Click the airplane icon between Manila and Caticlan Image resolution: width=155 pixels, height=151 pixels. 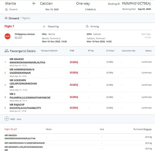point(34,3)
